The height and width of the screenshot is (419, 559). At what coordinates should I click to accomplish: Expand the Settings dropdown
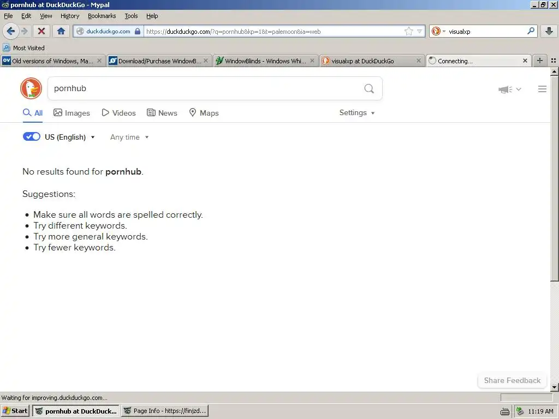pos(357,112)
